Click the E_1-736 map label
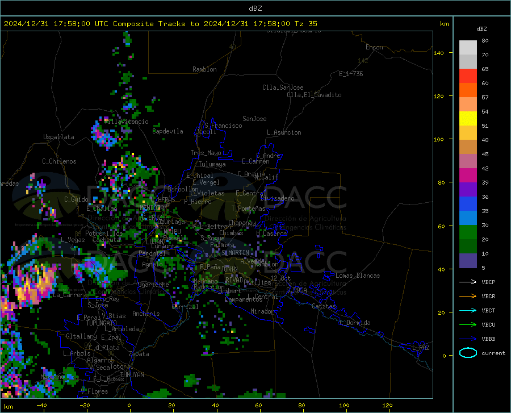Screen dimensions: 511x413 [x=351, y=74]
